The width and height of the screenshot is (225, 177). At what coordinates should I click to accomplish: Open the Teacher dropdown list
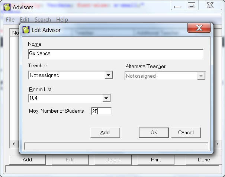(108, 75)
